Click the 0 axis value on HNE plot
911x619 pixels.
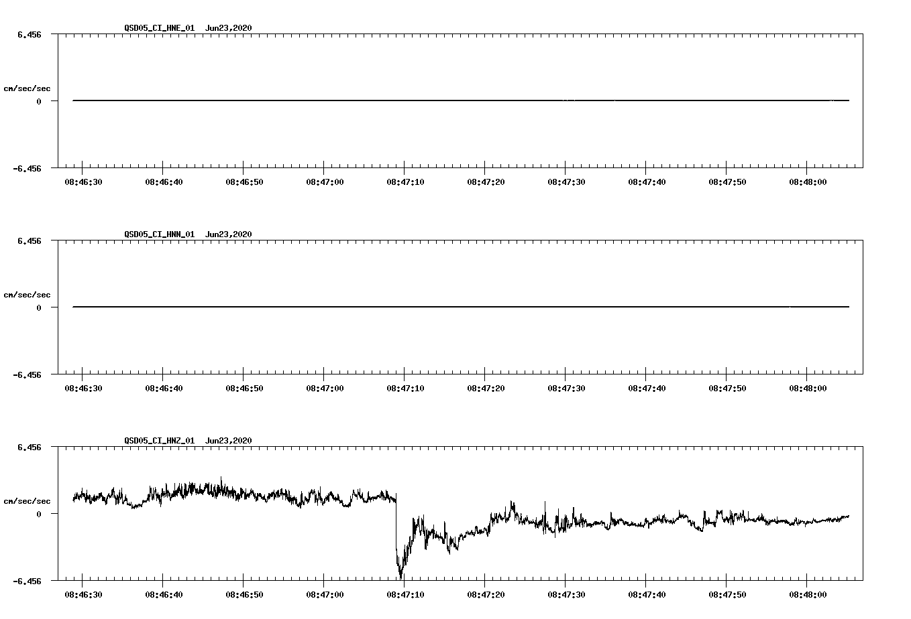39,101
